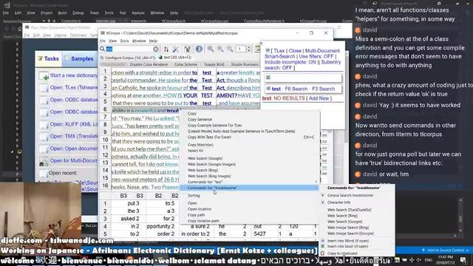Click 'Copy With Tabs (For Excel)' menu item
The height and width of the screenshot is (266, 473).
[209, 137]
